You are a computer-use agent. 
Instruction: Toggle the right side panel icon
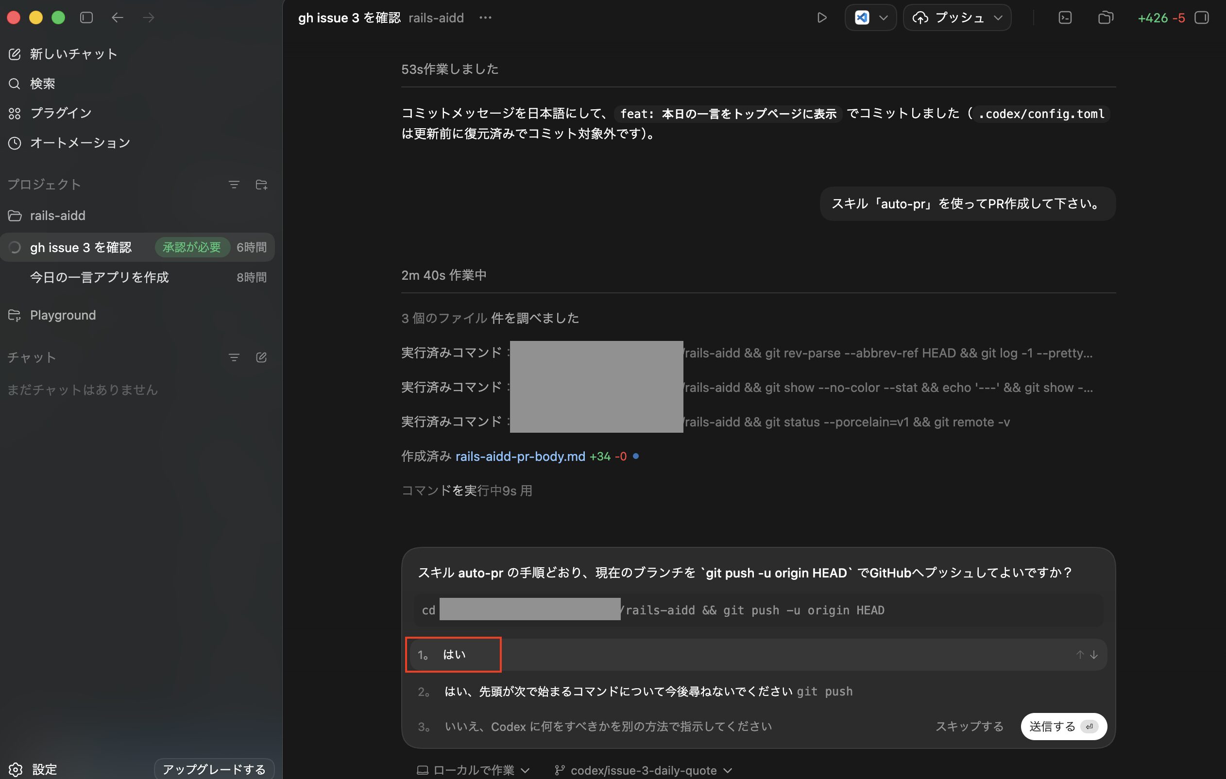pos(1202,18)
